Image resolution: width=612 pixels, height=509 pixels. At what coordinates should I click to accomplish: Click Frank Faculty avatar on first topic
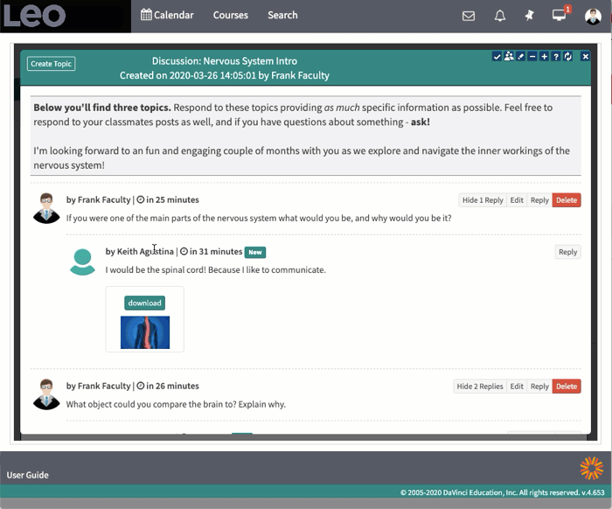pos(46,208)
